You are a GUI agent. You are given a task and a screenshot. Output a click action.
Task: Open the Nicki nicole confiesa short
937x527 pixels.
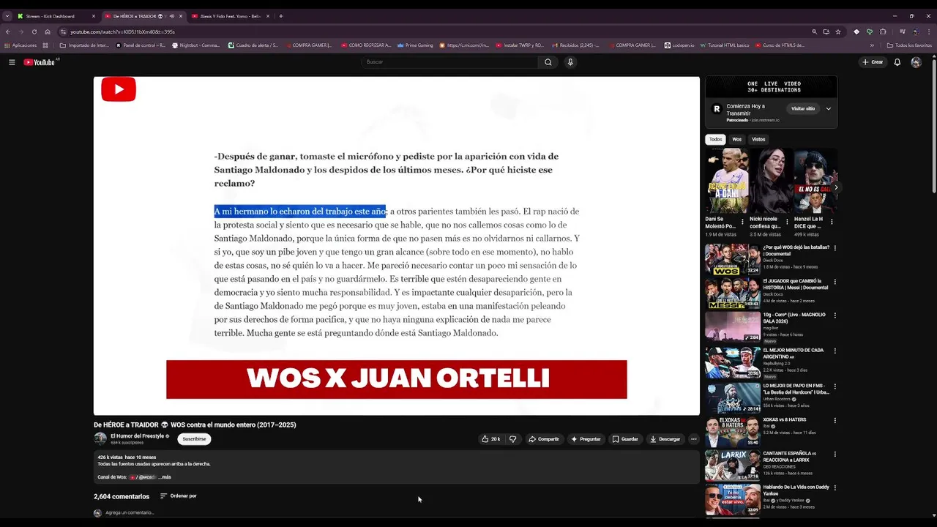pyautogui.click(x=771, y=181)
